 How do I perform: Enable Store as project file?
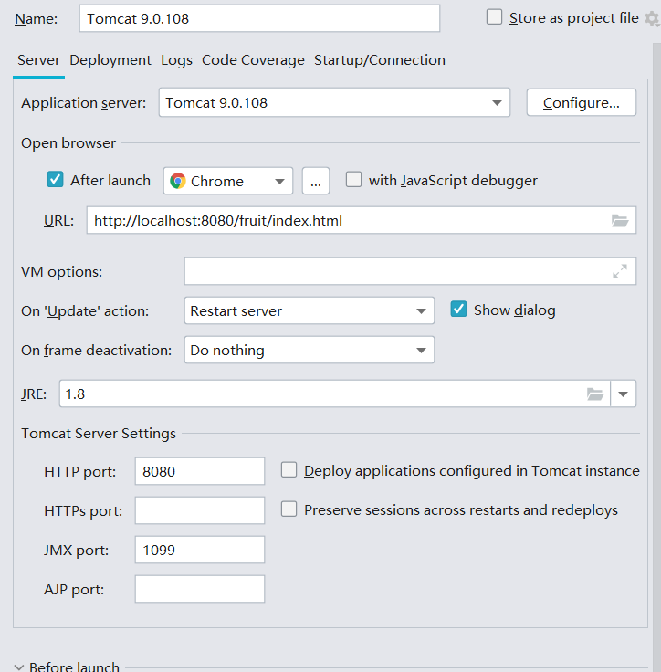(495, 16)
